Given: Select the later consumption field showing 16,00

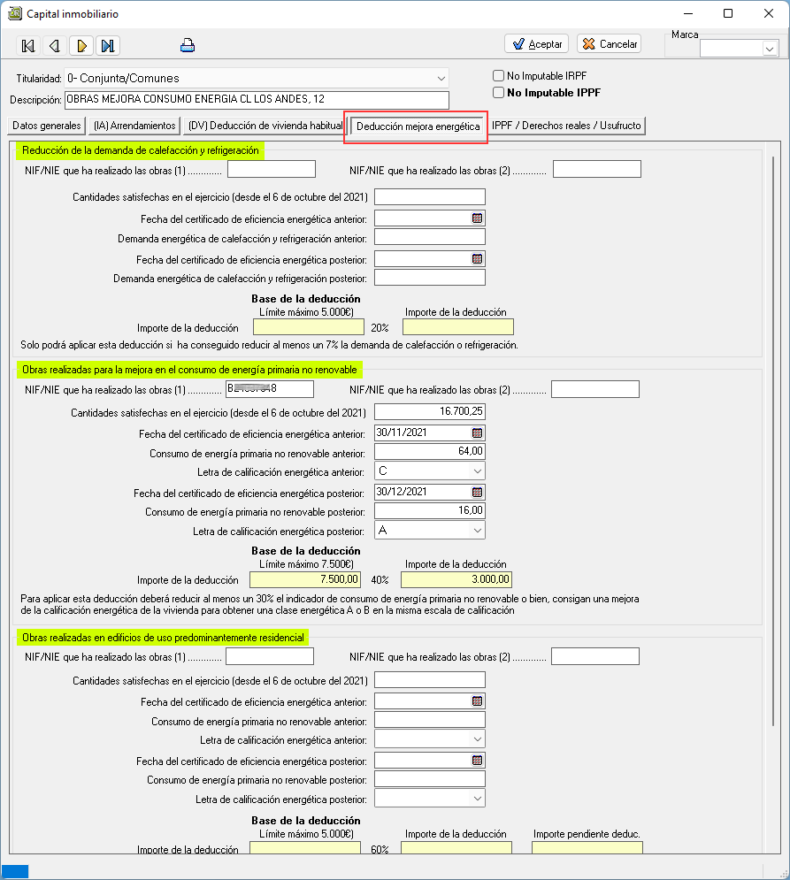Looking at the screenshot, I should pyautogui.click(x=430, y=510).
